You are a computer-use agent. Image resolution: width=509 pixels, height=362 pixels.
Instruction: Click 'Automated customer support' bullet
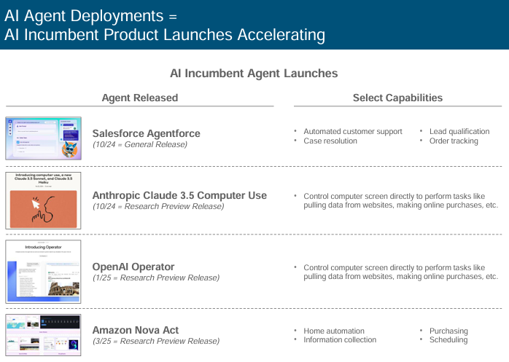353,131
